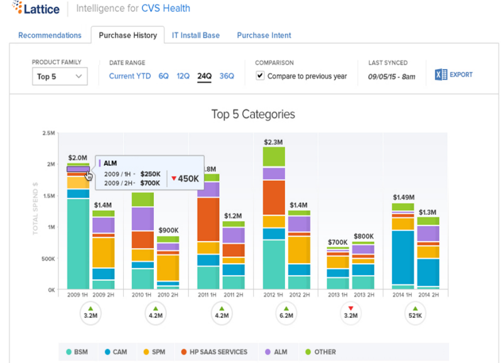Go to the Purchase Intent tab
This screenshot has height=363, width=503.
click(264, 35)
